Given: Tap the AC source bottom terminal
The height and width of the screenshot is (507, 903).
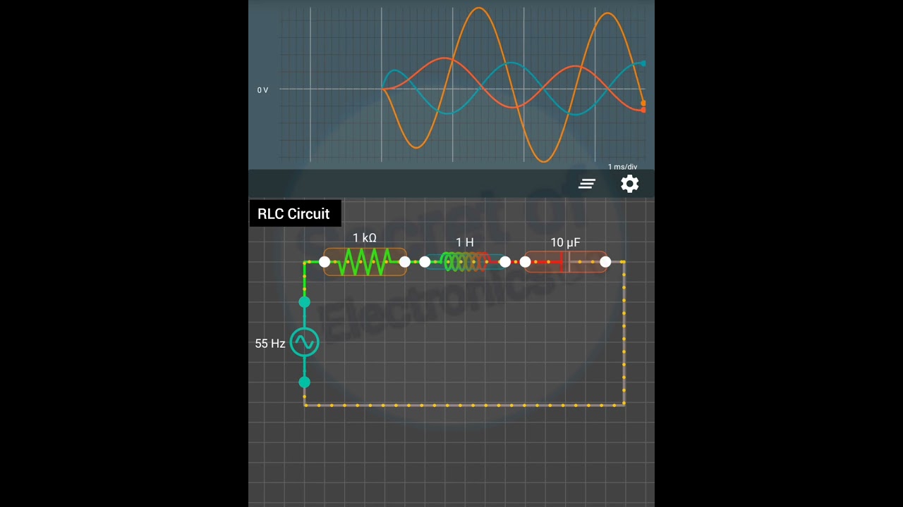Looking at the screenshot, I should pyautogui.click(x=304, y=382).
